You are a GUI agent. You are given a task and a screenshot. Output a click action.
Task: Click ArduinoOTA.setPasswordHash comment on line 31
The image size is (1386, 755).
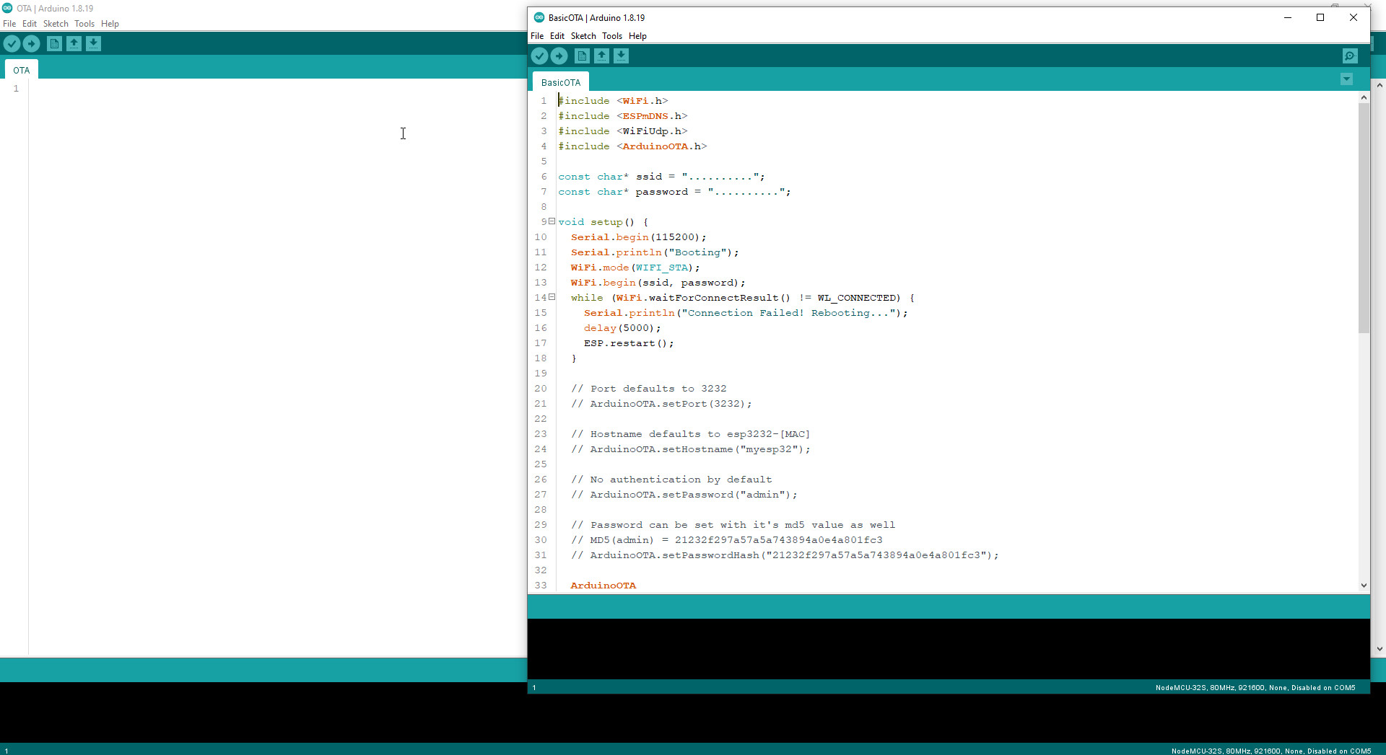coord(785,555)
